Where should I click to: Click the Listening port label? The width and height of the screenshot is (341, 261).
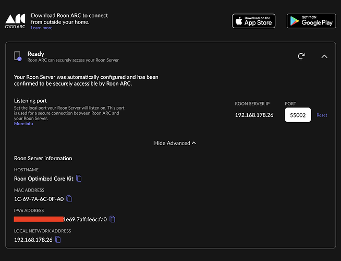[x=33, y=100]
